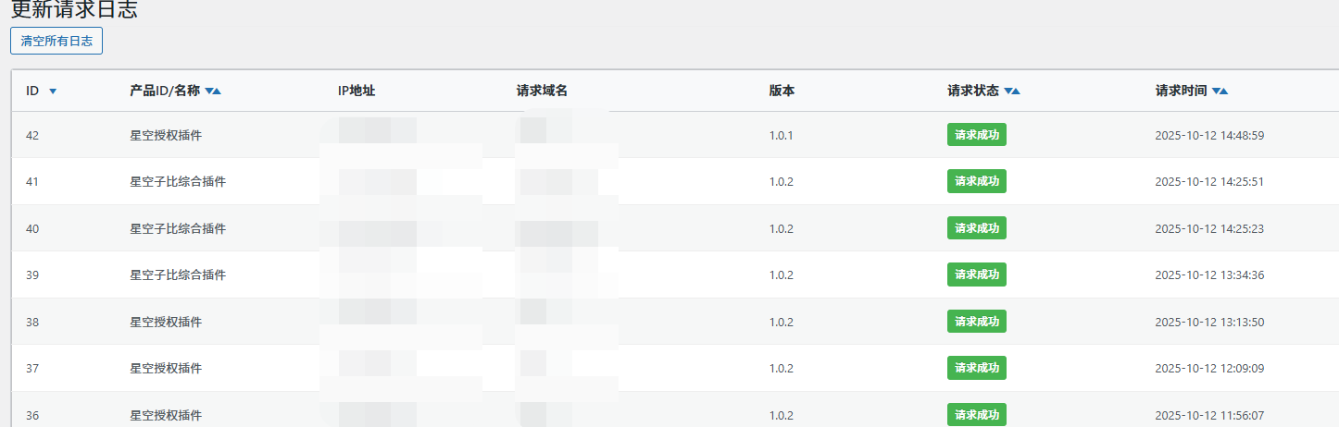1339x427 pixels.
Task: Click the 请求成功 badge in row ID 42
Action: point(976,135)
